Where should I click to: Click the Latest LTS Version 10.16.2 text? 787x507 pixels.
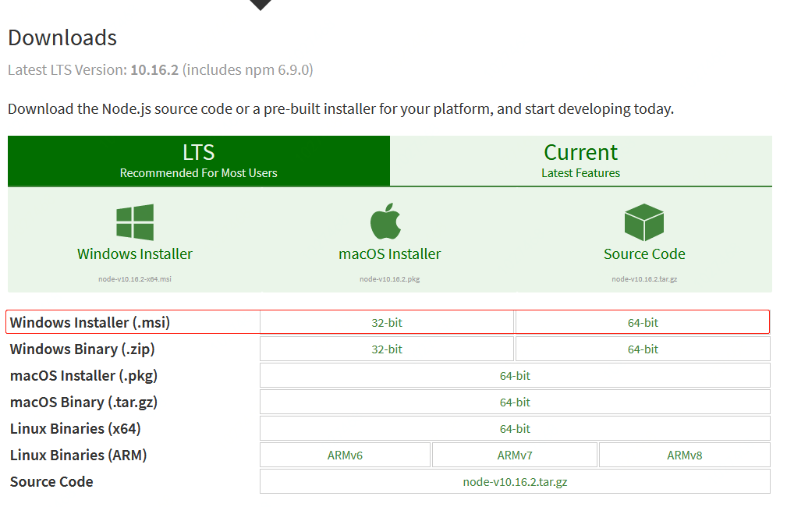[x=161, y=69]
